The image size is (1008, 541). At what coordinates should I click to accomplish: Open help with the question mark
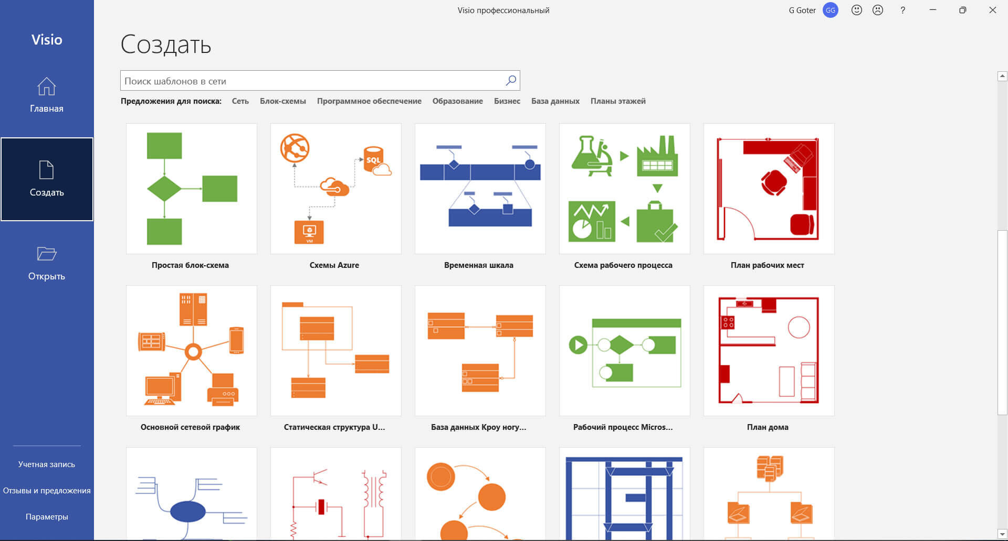pyautogui.click(x=903, y=10)
